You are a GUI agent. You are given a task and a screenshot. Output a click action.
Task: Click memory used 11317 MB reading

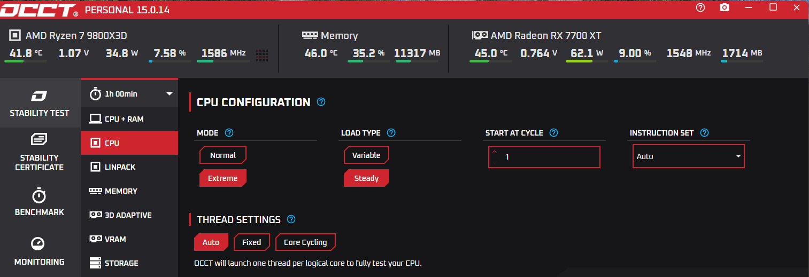(x=417, y=53)
